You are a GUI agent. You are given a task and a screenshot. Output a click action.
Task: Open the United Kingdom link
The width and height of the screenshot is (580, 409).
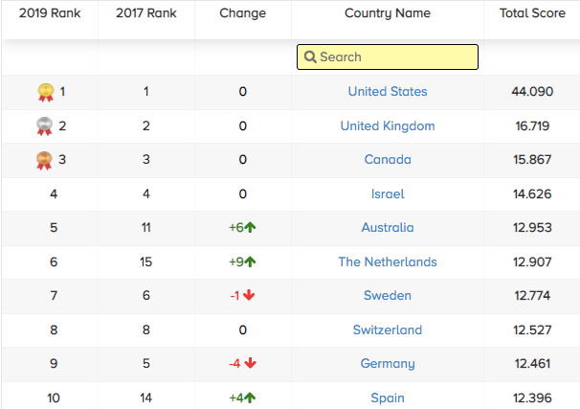(388, 126)
